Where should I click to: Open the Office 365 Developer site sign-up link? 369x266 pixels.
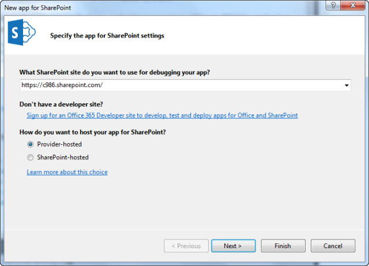coord(162,115)
